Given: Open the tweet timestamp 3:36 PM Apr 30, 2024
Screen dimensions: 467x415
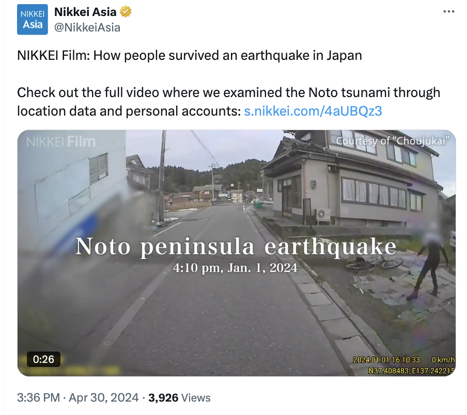Looking at the screenshot, I should click(x=77, y=397).
